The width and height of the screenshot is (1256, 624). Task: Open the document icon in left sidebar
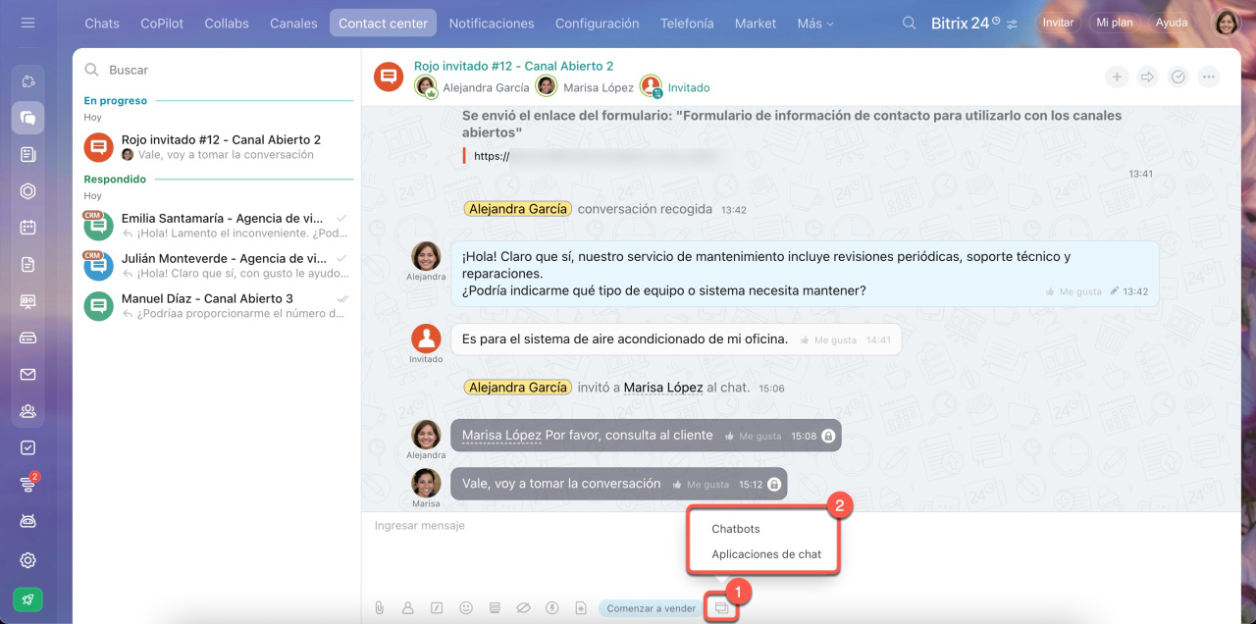click(x=27, y=264)
